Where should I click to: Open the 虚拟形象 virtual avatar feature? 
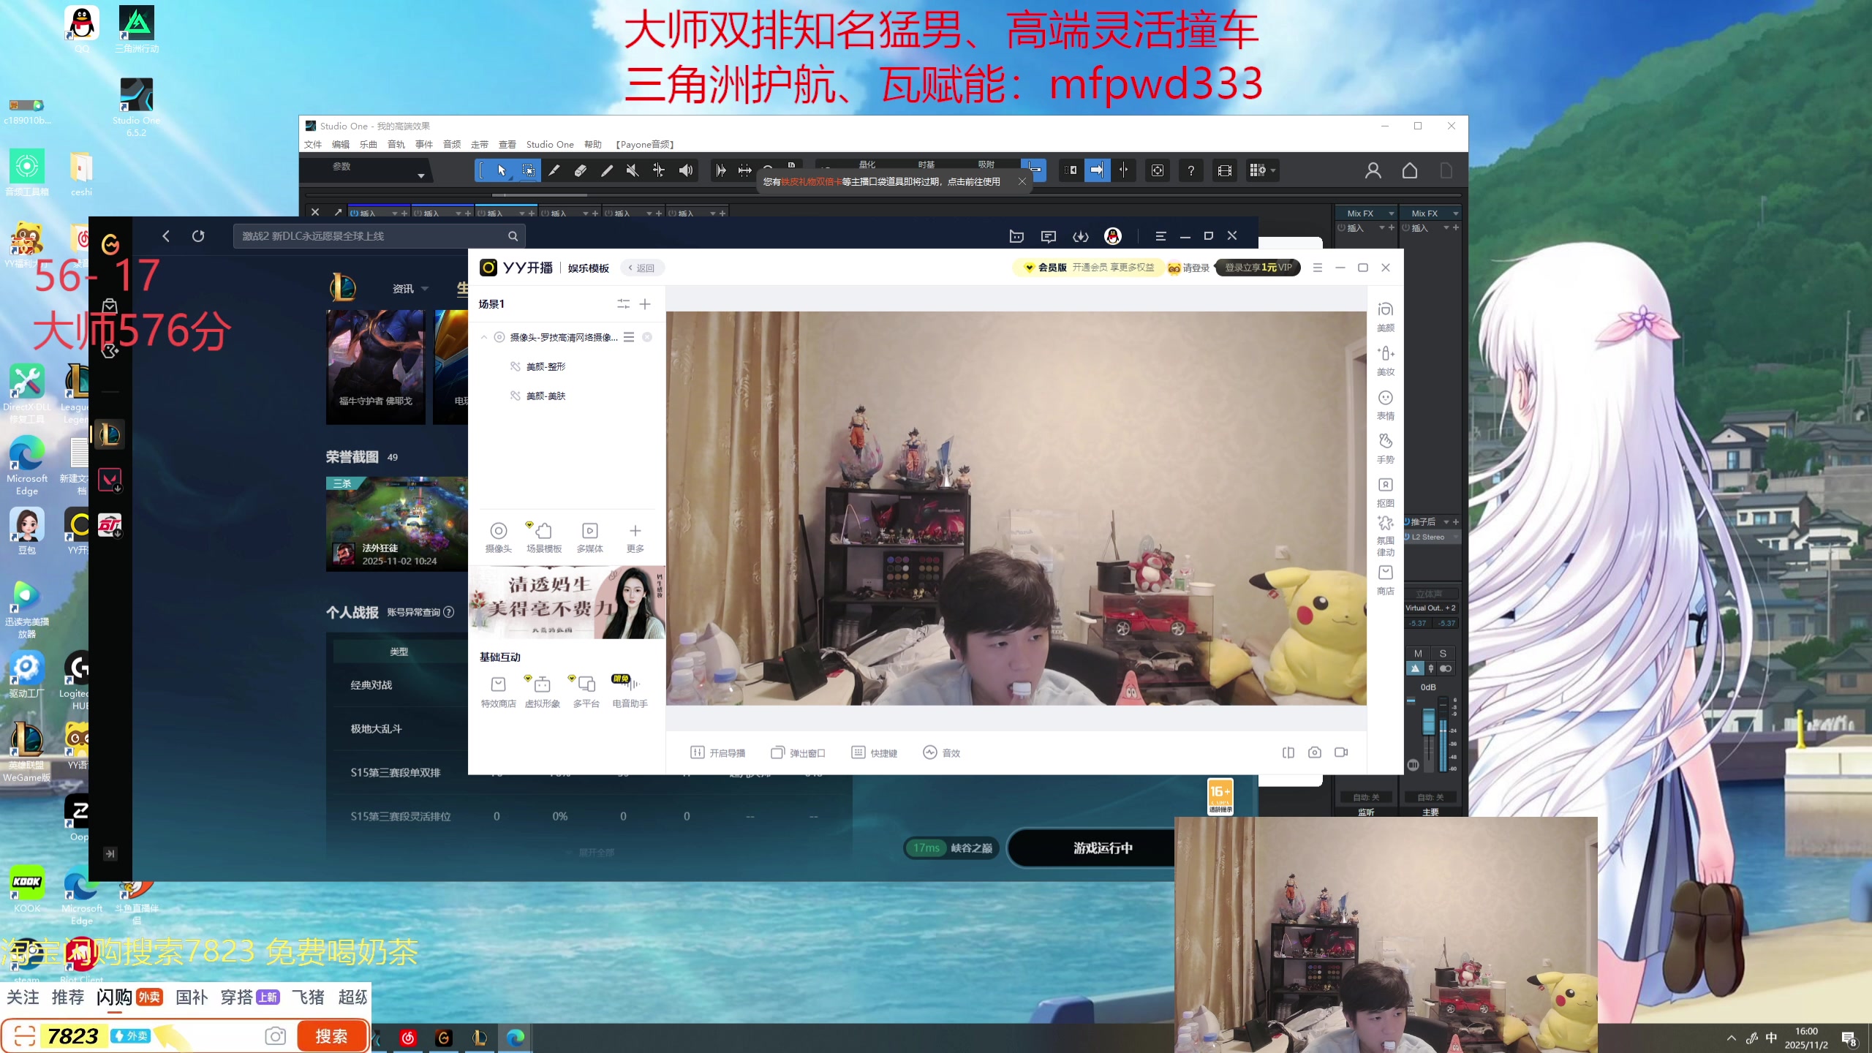542,690
